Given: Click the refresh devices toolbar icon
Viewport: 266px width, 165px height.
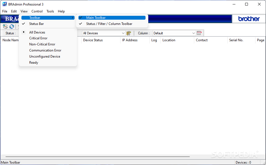Looking at the screenshot, I should (12, 27).
